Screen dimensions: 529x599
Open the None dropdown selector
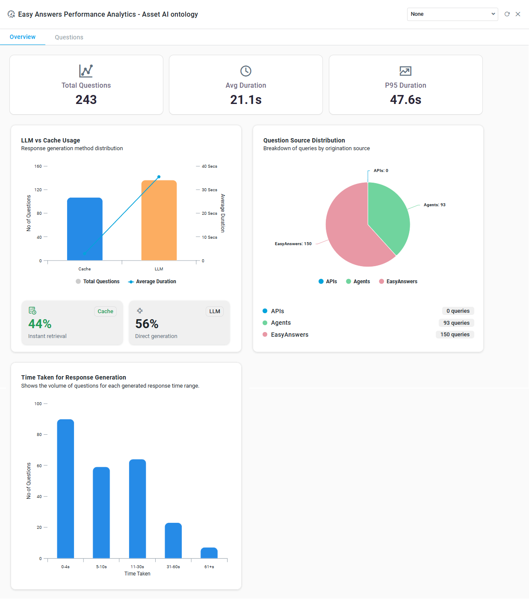point(452,14)
